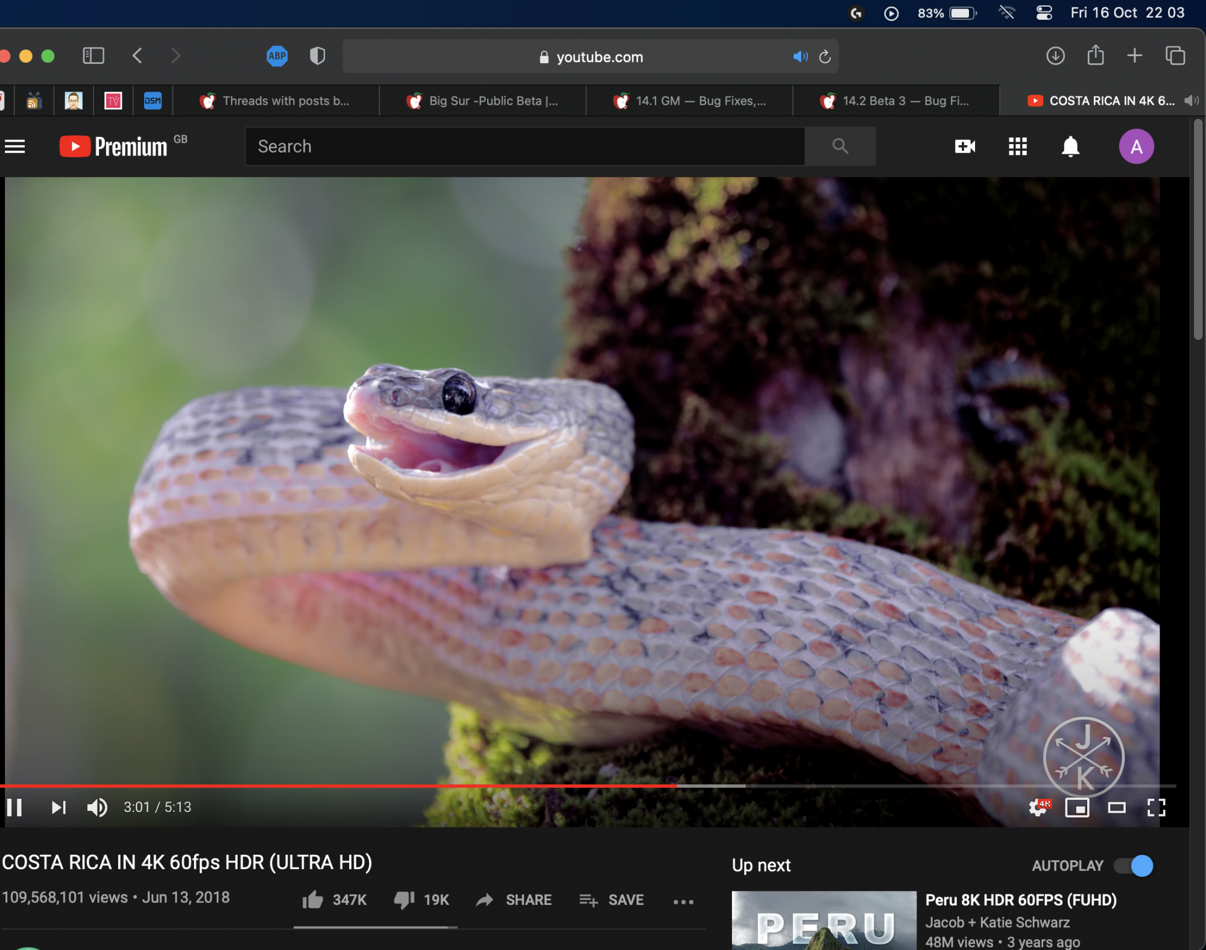Open video quality settings gear
Viewport: 1206px width, 950px height.
1038,807
